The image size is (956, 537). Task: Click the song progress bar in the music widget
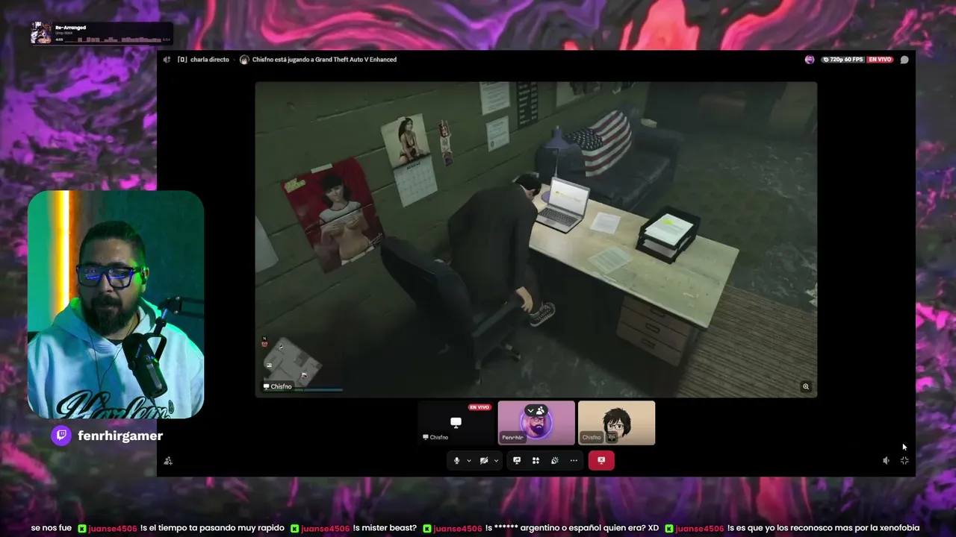click(113, 40)
